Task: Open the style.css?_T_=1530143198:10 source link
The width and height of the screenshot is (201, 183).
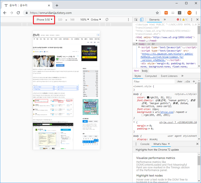Action: [x=178, y=122]
